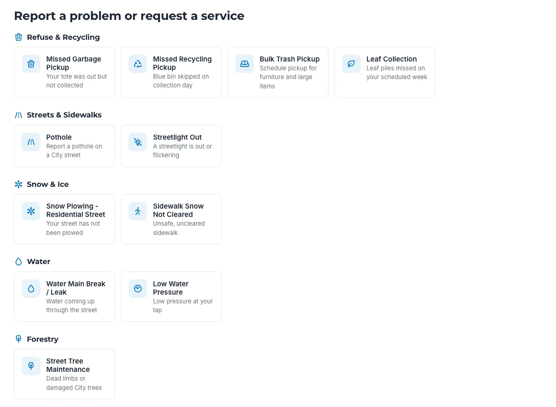Click the Forestry section heading
The width and height of the screenshot is (556, 407).
(43, 339)
